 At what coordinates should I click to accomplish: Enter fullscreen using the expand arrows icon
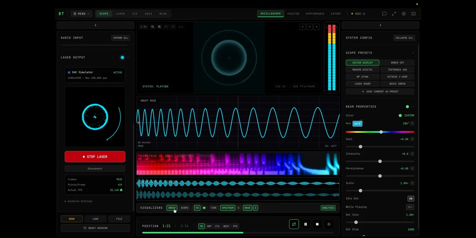[x=394, y=14]
